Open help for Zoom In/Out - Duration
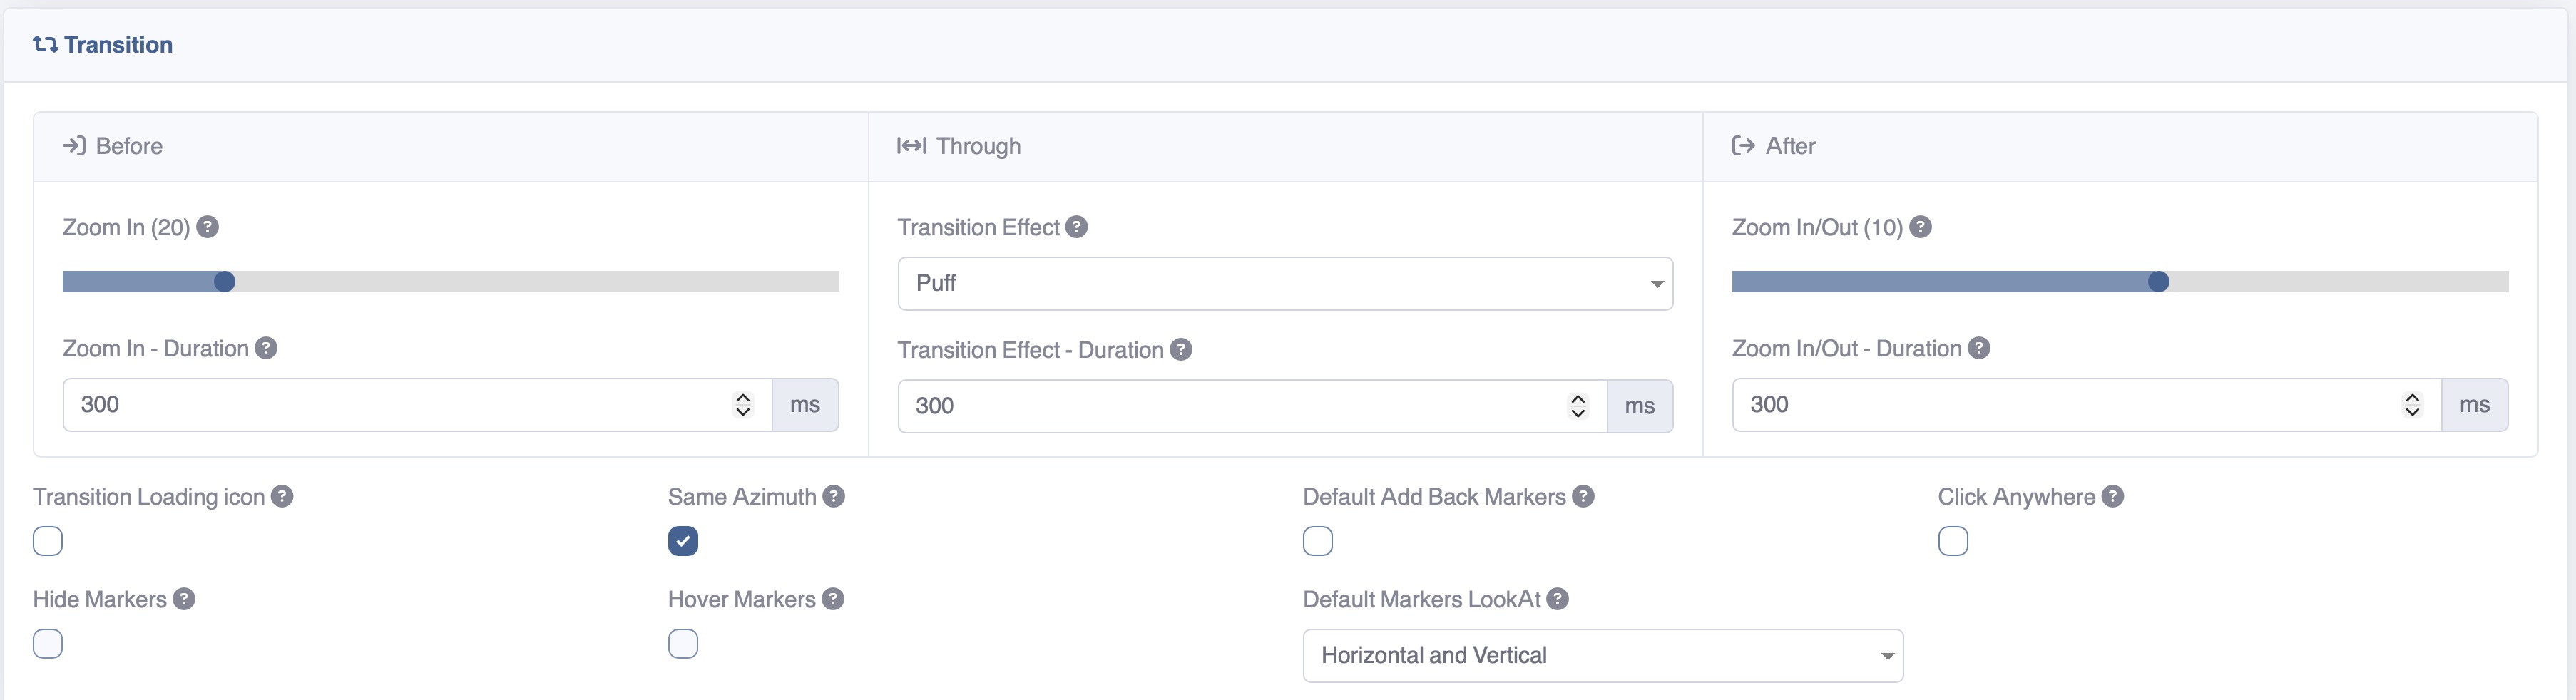2576x700 pixels. 1977,348
